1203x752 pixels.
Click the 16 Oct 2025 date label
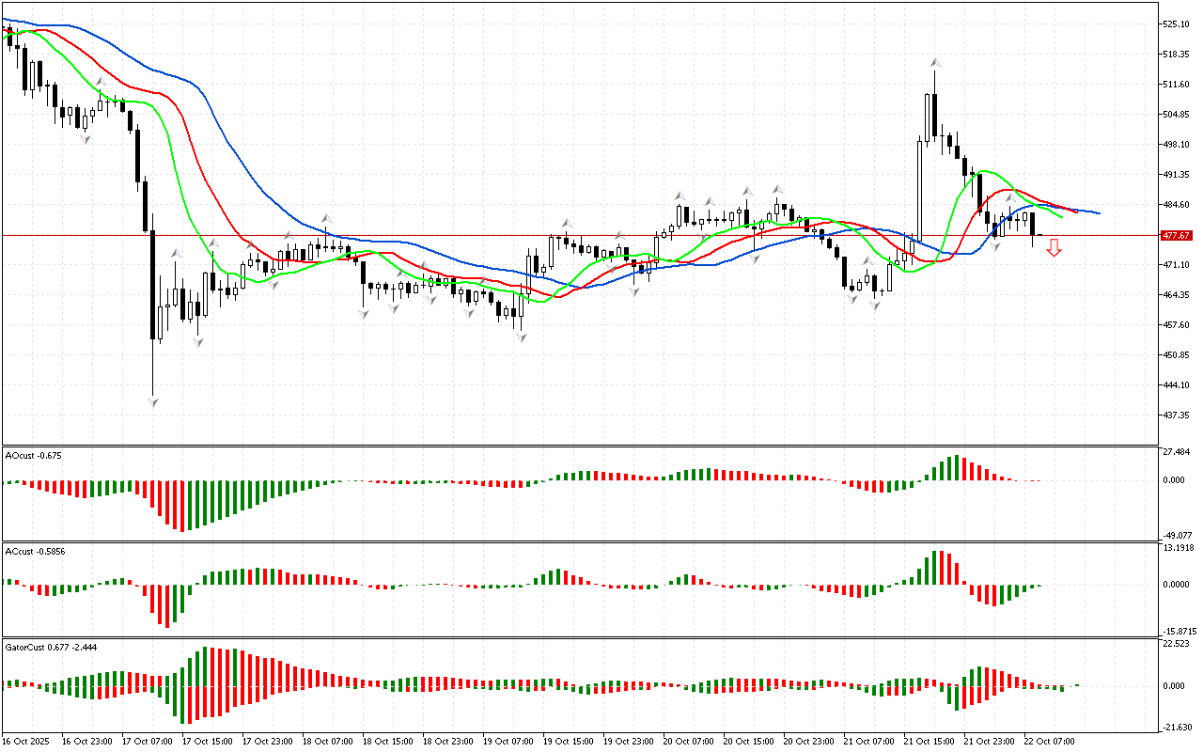28,742
